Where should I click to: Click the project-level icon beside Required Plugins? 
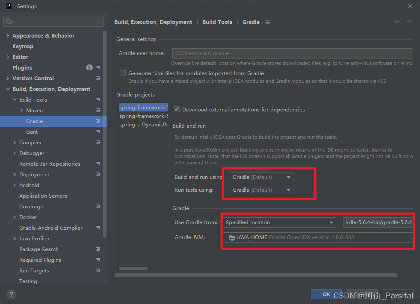(98, 260)
